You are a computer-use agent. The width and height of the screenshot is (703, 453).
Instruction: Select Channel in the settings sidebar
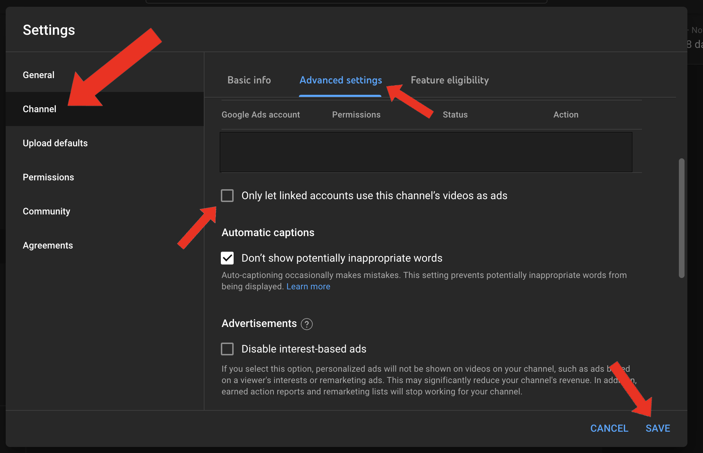[x=105, y=109]
